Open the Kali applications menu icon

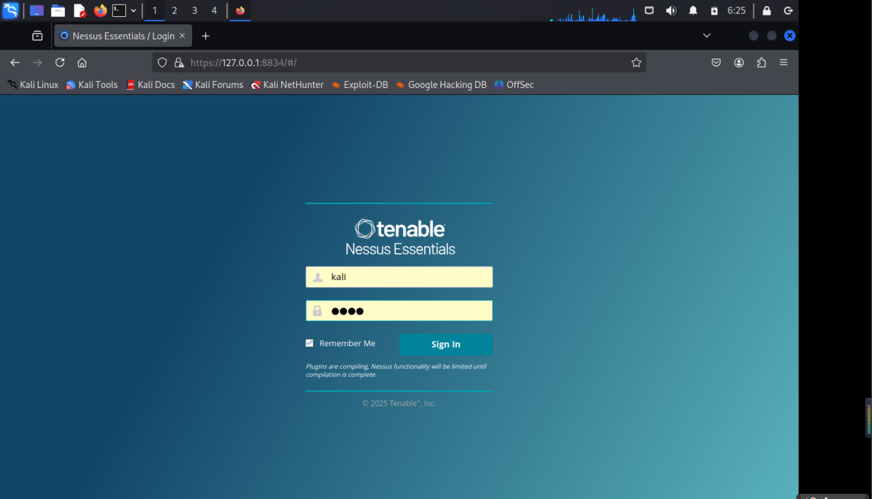coord(10,10)
